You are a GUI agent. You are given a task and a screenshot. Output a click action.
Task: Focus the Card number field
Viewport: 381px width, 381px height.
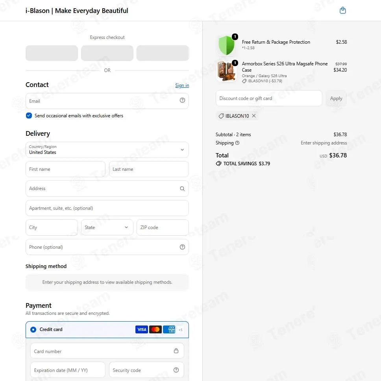pyautogui.click(x=107, y=351)
